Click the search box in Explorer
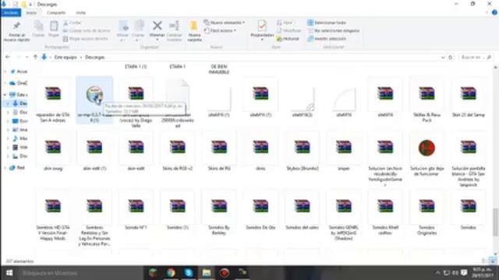 pyautogui.click(x=476, y=58)
